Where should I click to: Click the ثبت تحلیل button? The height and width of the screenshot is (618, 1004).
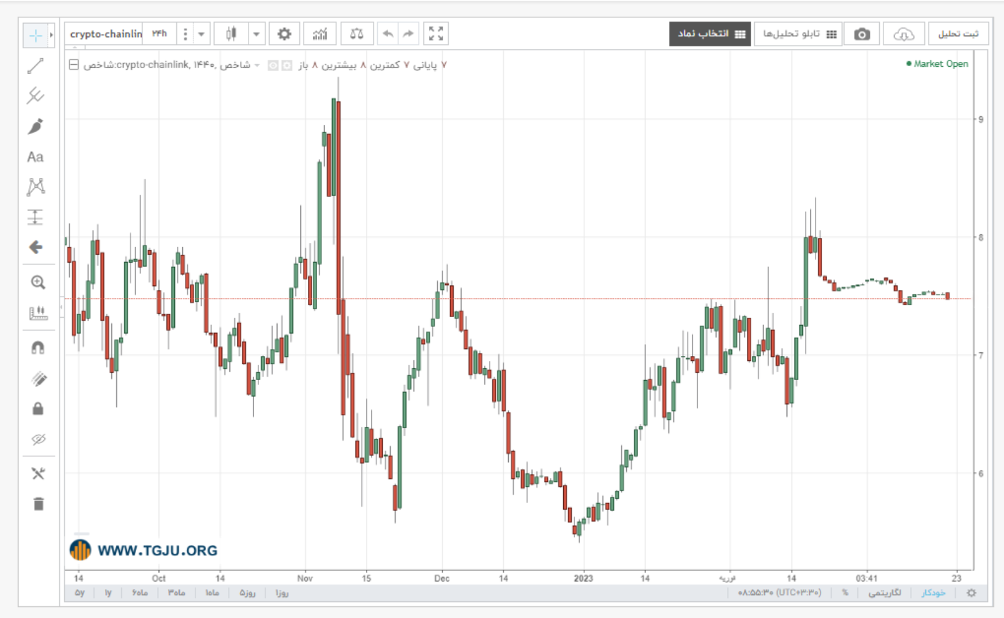[x=958, y=34]
